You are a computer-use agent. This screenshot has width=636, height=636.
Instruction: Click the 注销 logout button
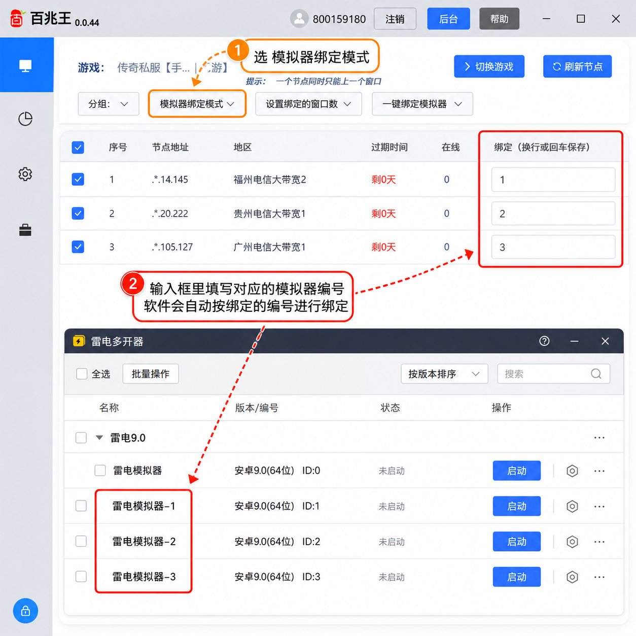coord(395,19)
